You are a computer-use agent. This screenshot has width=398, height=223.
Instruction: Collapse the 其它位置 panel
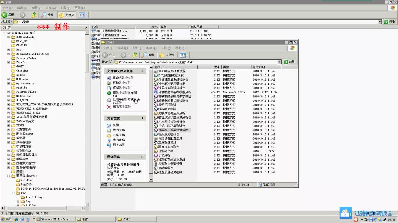point(142,118)
